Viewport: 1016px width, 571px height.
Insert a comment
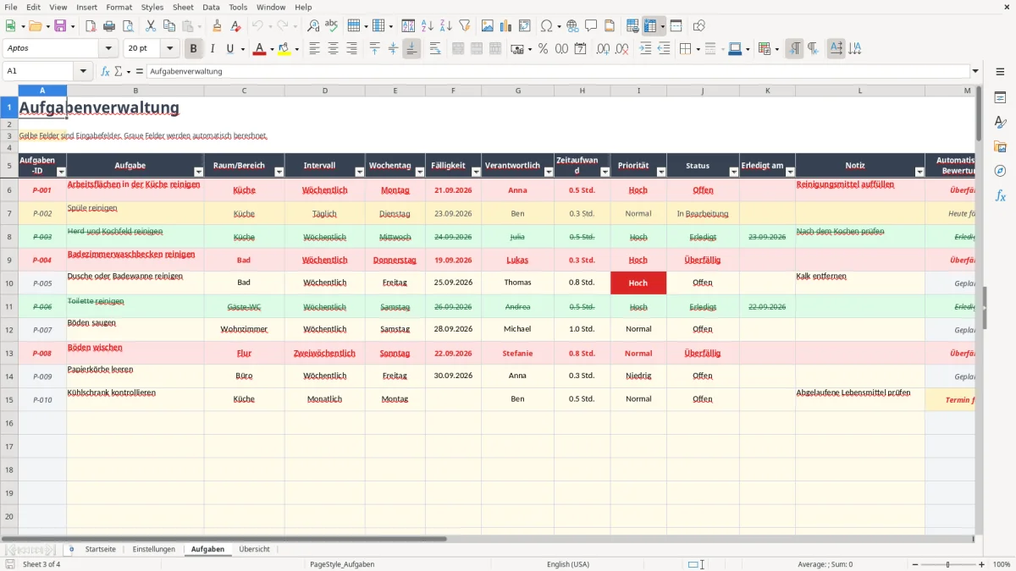(591, 26)
